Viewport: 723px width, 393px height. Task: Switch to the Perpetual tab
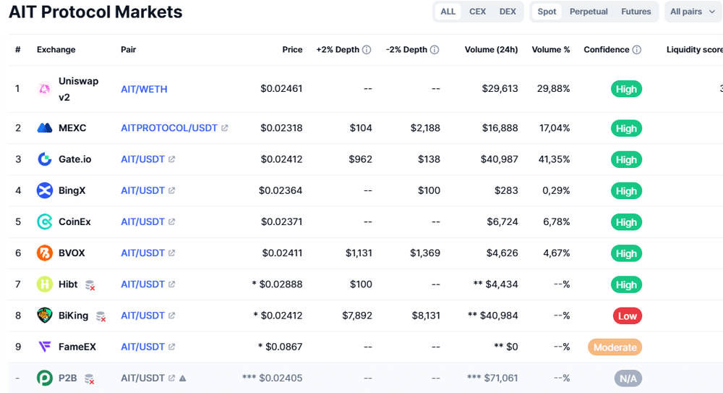click(x=589, y=12)
